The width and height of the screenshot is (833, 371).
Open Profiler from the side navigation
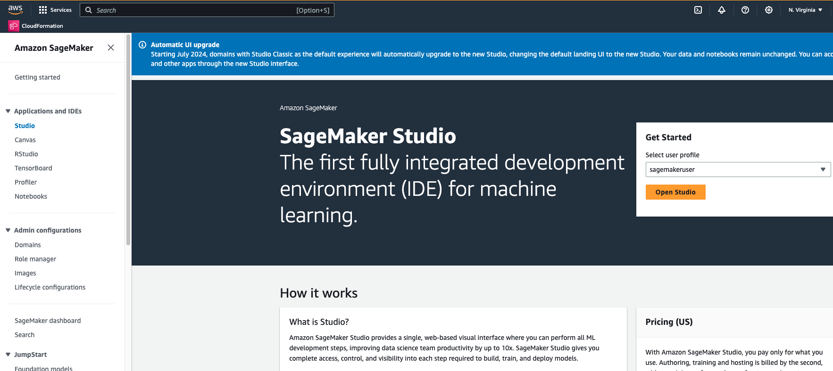[25, 182]
